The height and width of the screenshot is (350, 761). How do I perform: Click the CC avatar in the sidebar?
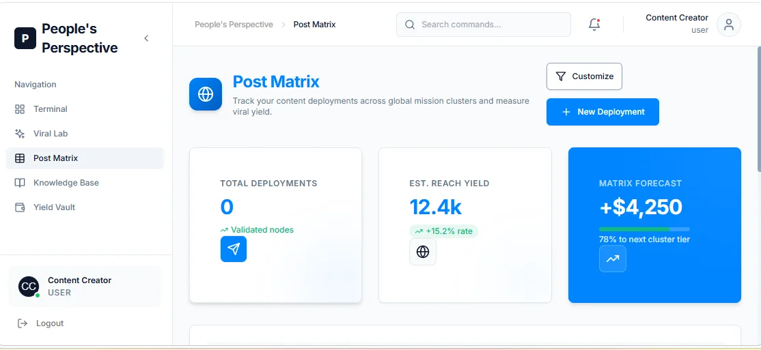pos(29,287)
